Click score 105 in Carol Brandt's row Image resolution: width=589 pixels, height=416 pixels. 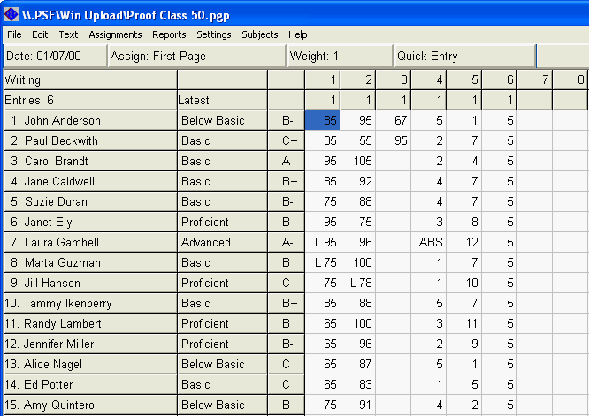click(358, 161)
